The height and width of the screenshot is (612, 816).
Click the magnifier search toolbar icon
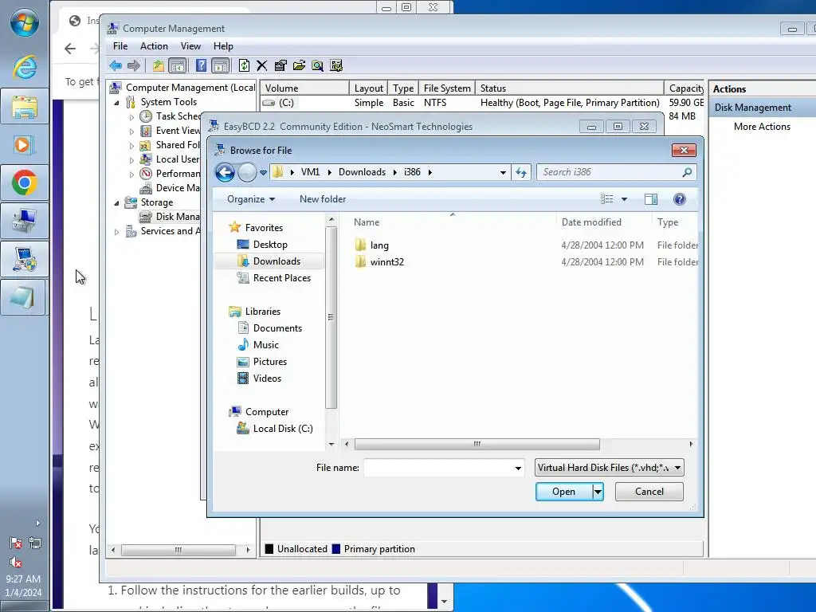tap(317, 65)
